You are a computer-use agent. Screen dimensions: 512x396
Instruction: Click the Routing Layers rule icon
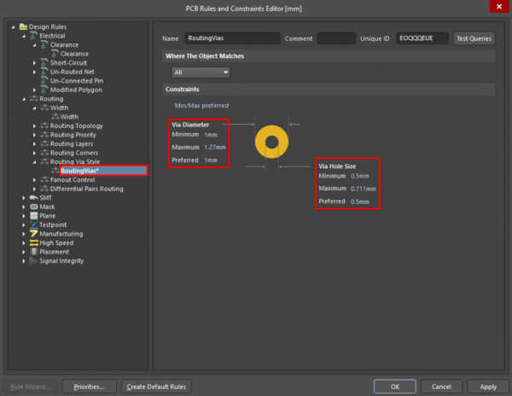44,143
